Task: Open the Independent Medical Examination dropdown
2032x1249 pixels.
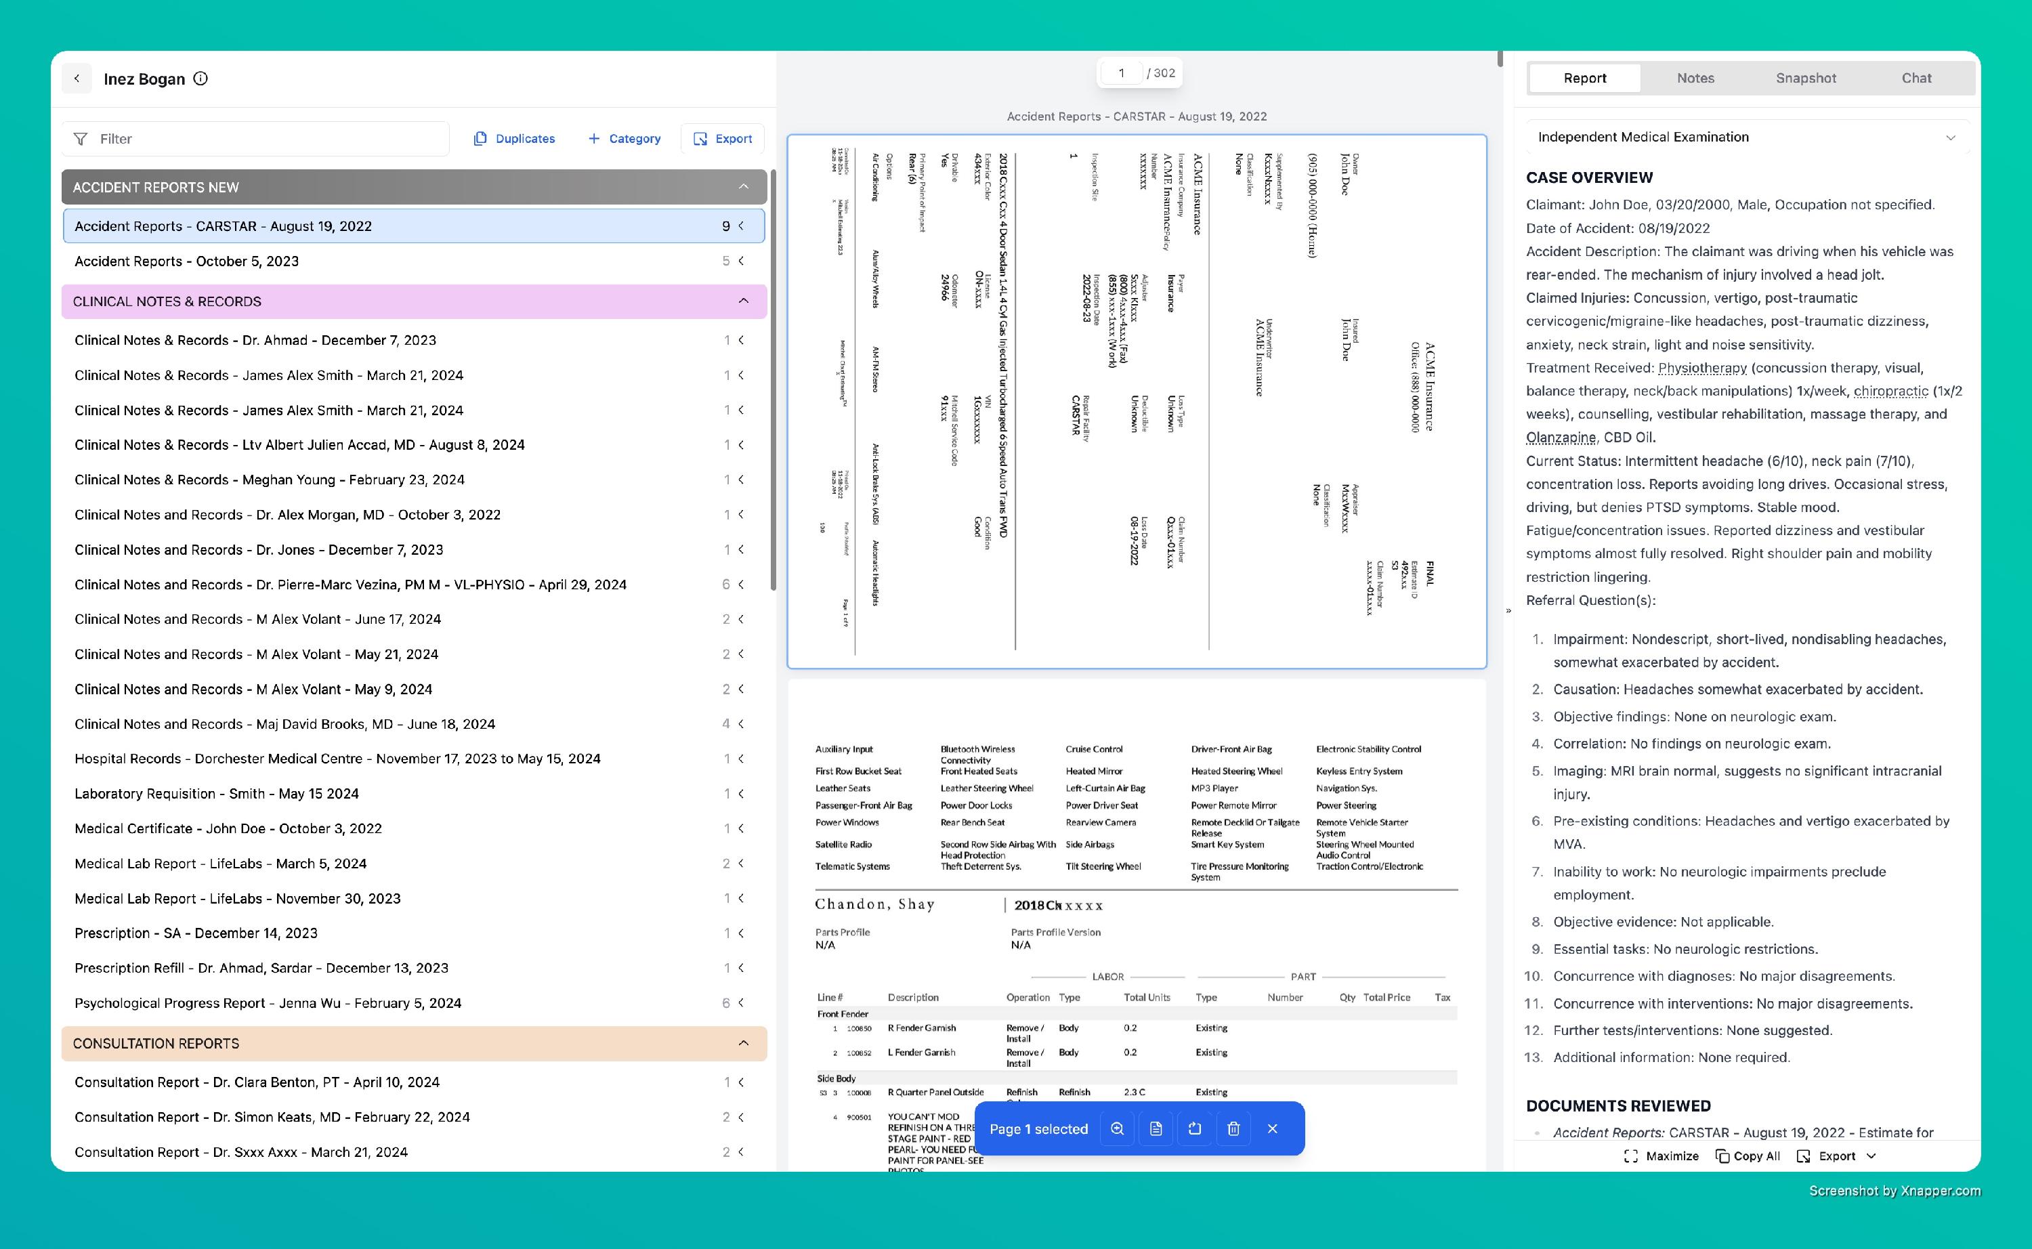Action: [1745, 137]
